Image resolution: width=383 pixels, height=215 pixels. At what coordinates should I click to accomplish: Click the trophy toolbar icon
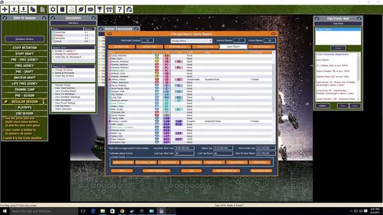point(100,10)
